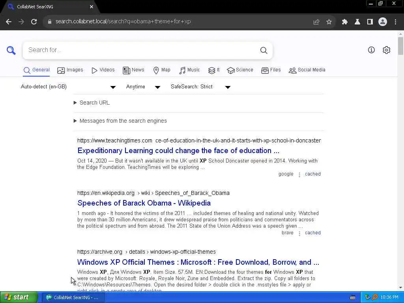
Task: Click the browser forward arrow
Action: click(21, 22)
